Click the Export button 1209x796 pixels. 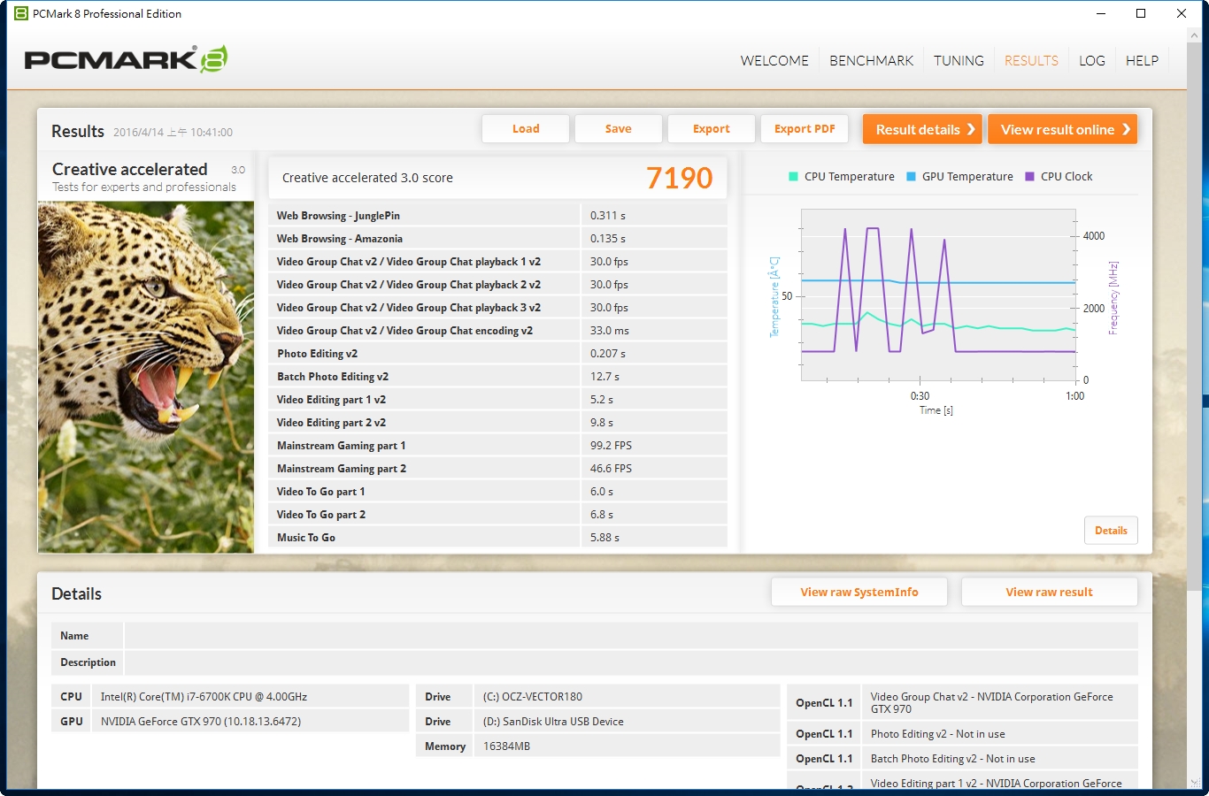[x=712, y=129]
